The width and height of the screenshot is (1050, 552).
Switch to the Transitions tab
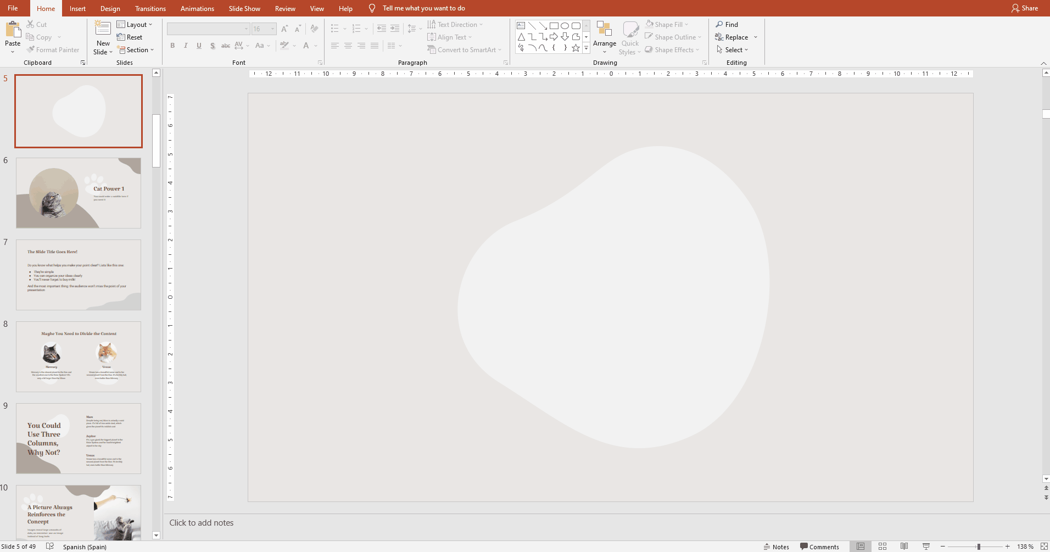click(x=150, y=8)
